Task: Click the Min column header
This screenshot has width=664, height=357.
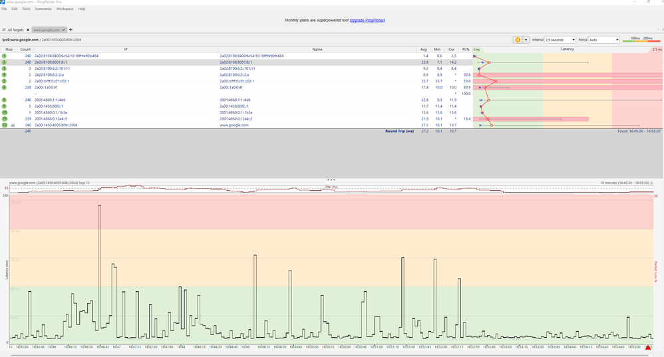Action: click(x=437, y=49)
